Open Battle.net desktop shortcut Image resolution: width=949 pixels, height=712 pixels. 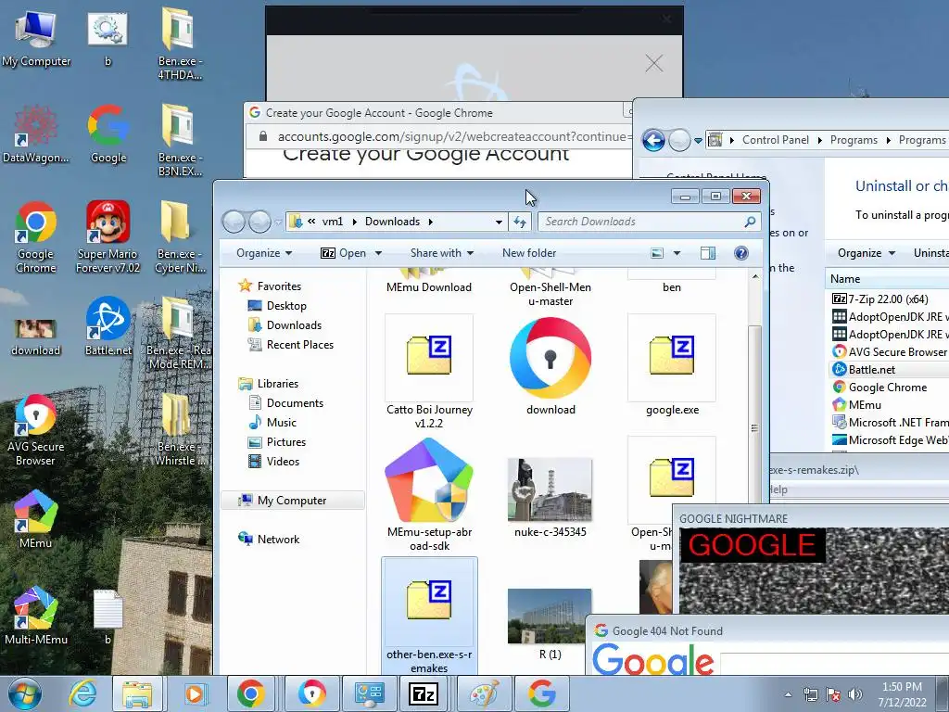[108, 326]
